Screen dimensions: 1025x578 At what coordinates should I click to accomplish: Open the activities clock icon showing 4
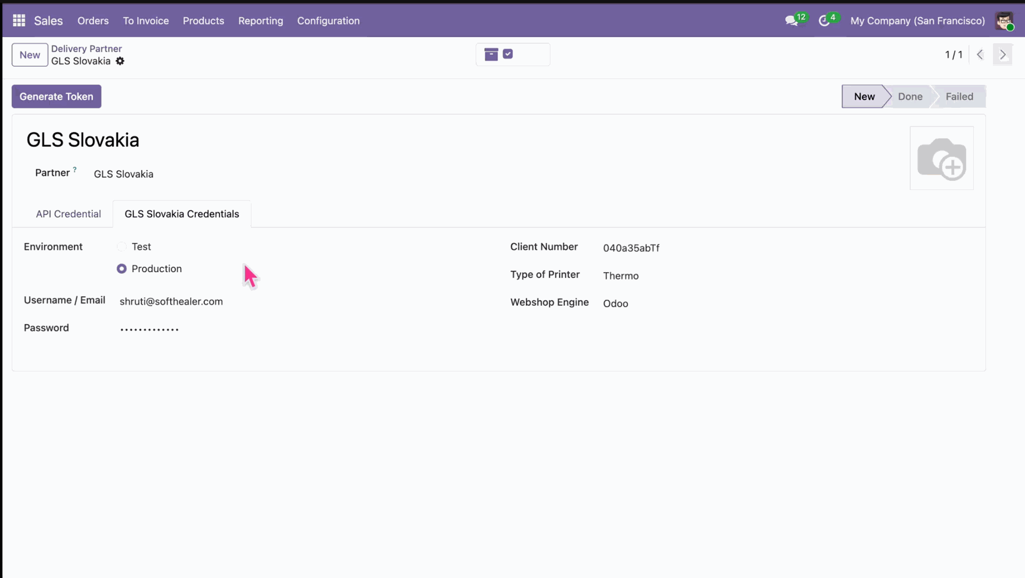click(828, 20)
